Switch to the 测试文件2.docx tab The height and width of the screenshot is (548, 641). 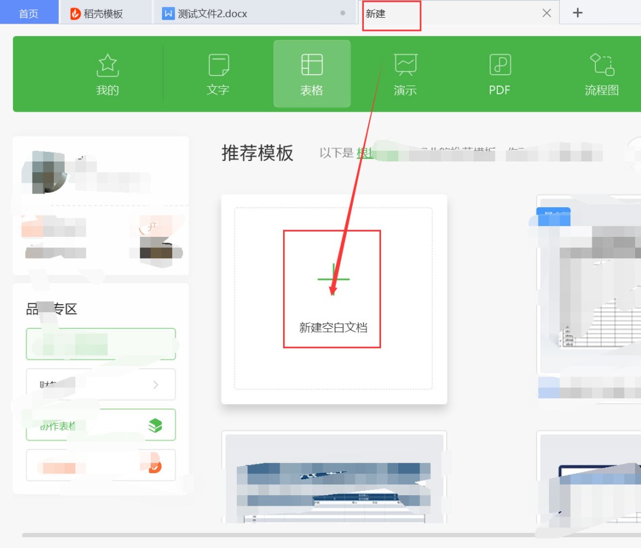click(x=211, y=12)
